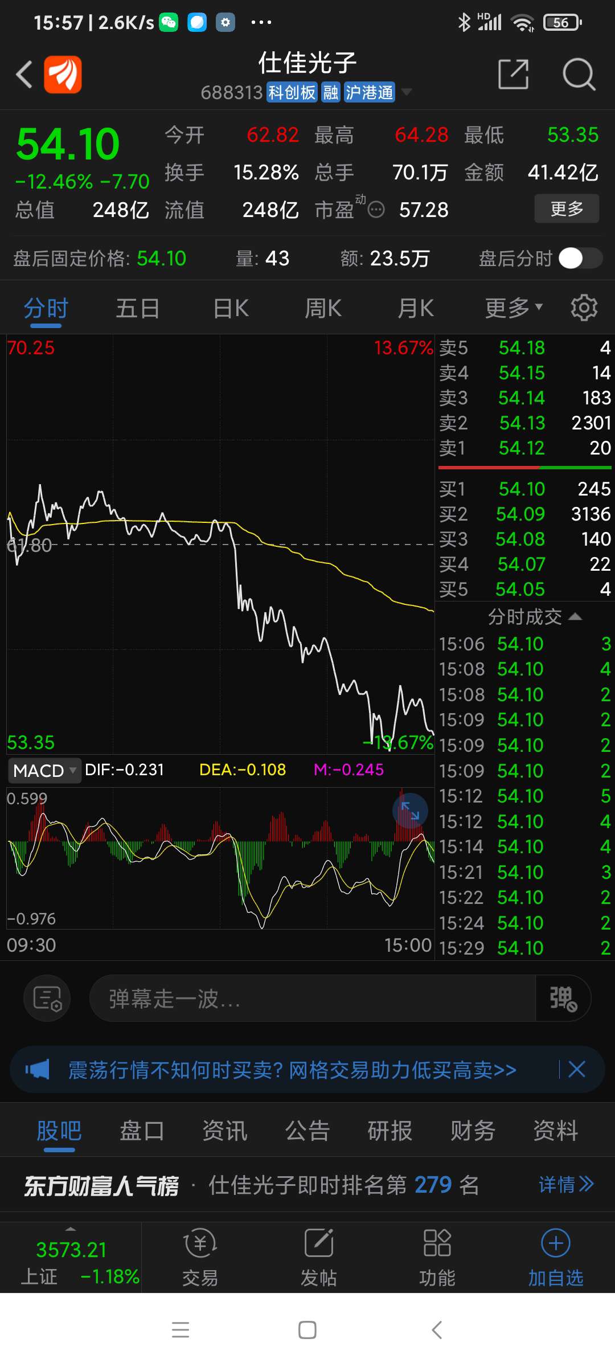Tap 卖2 54.13 order row
This screenshot has width=615, height=1367.
tap(524, 423)
